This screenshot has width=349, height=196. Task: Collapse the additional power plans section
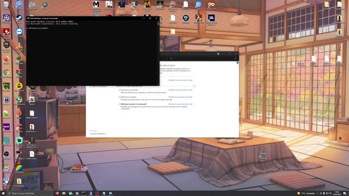tap(194, 86)
